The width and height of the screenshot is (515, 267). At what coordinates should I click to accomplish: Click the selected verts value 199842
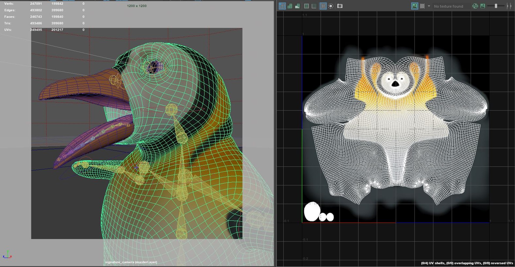(57, 3)
